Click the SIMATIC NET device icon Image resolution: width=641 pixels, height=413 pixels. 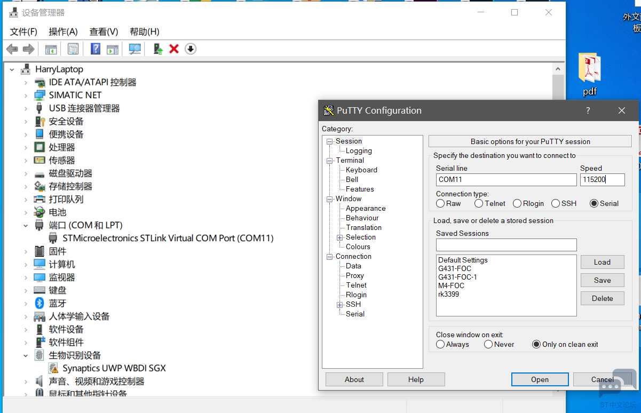39,95
